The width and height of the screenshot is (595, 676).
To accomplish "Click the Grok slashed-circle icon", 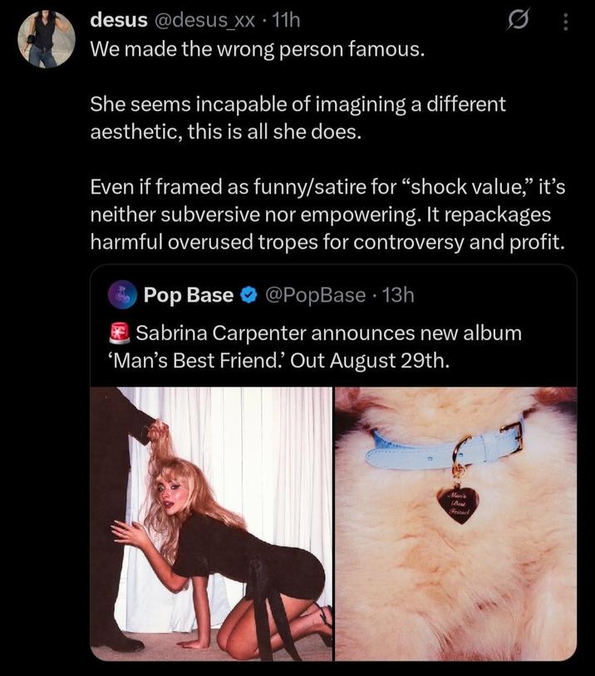I will (x=518, y=20).
